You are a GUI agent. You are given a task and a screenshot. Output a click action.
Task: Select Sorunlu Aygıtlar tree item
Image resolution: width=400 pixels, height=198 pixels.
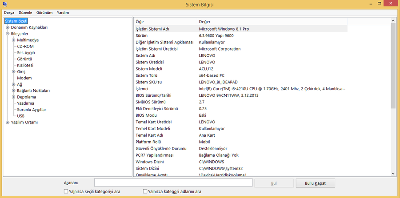click(32, 110)
